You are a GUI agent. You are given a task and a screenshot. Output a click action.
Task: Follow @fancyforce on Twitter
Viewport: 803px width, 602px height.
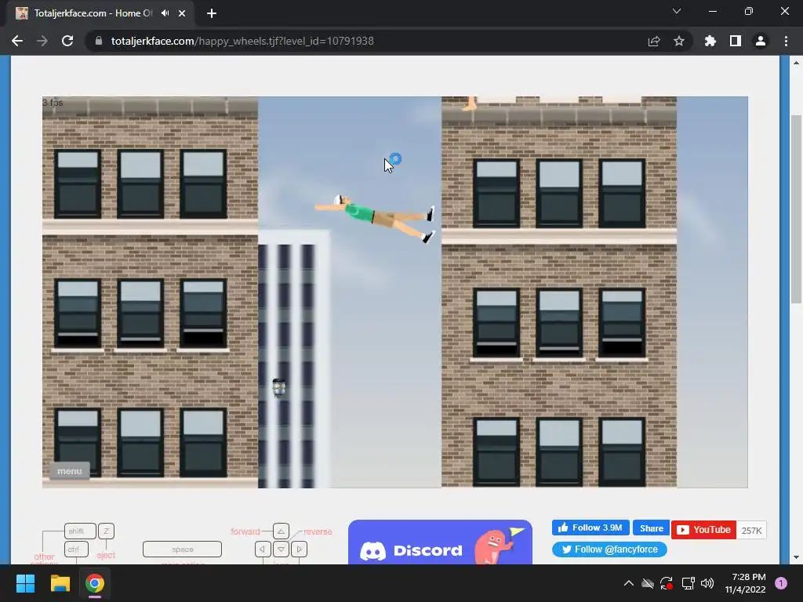point(609,549)
